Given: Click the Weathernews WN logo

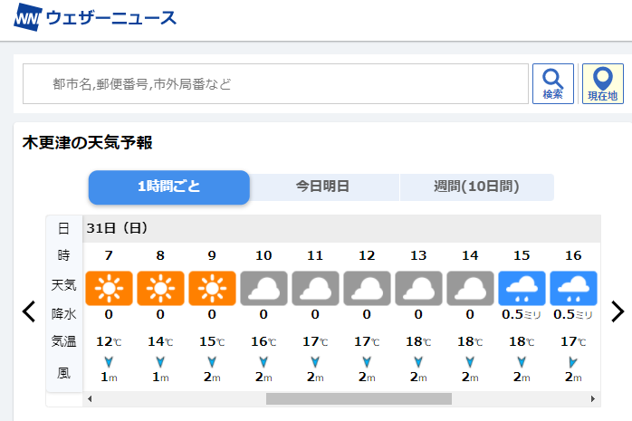Looking at the screenshot, I should (x=27, y=17).
